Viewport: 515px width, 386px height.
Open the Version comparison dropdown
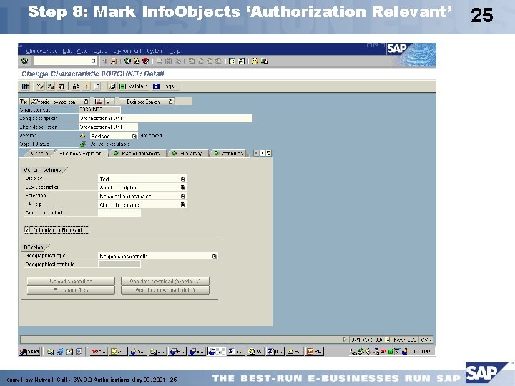tap(86, 102)
